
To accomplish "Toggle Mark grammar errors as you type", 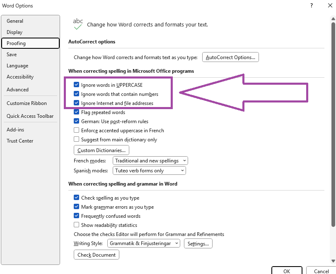I will (76, 207).
